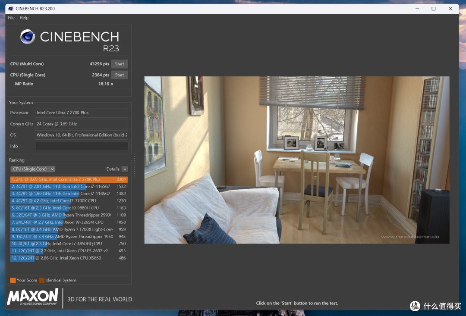Click the Cinebench title bar app icon
466x316 pixels.
[11, 9]
